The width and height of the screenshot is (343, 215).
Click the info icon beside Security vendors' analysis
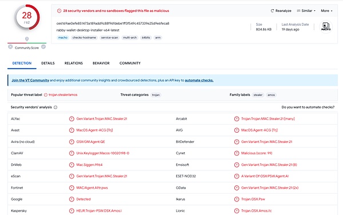pyautogui.click(x=55, y=107)
